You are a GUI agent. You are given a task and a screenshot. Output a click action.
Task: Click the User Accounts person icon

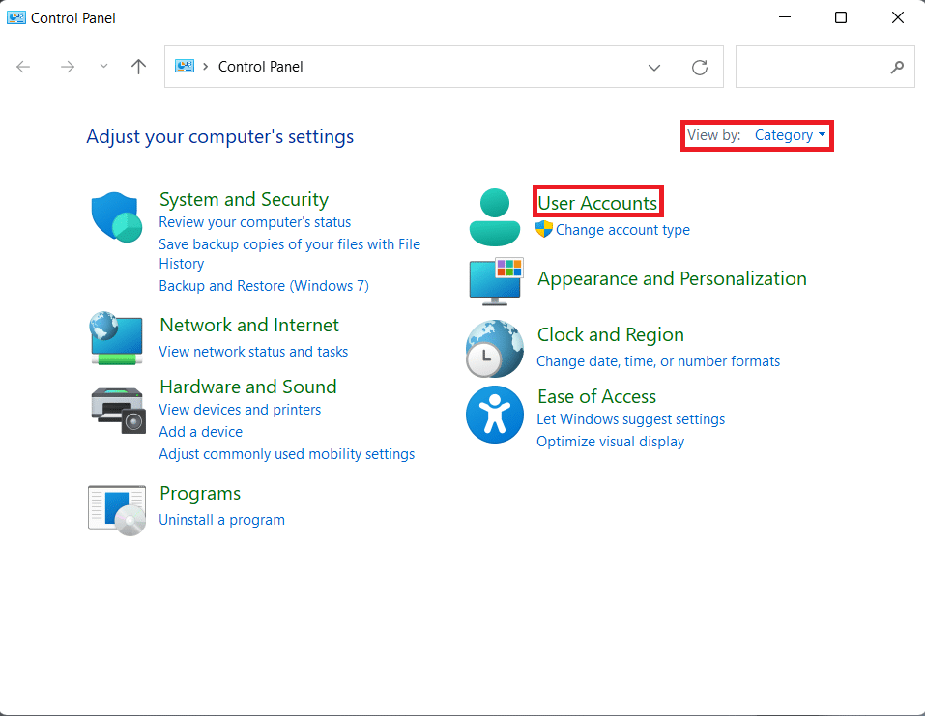point(495,216)
